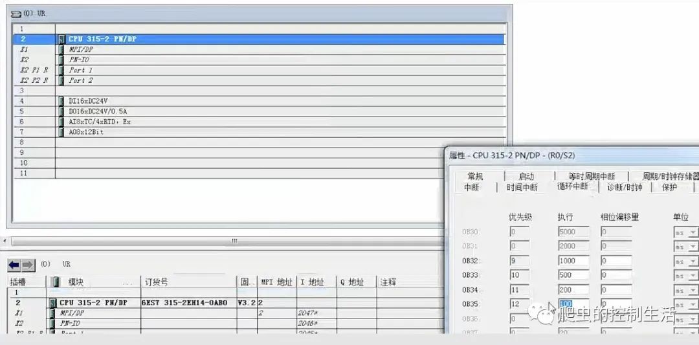This screenshot has height=345, width=699.
Task: Open the unit dropdown for OB32
Action: (x=693, y=262)
